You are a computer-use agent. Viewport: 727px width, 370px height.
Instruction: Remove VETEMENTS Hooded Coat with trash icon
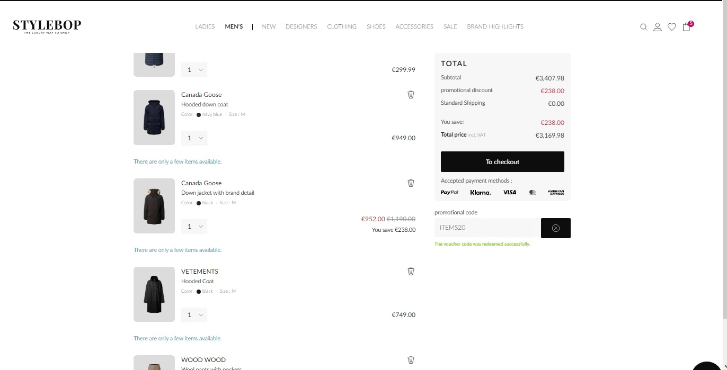(411, 272)
